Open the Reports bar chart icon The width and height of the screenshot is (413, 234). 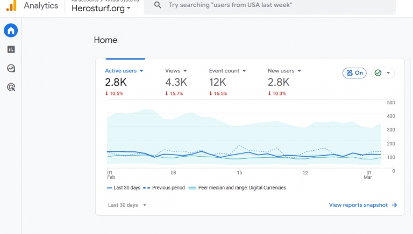tap(11, 49)
